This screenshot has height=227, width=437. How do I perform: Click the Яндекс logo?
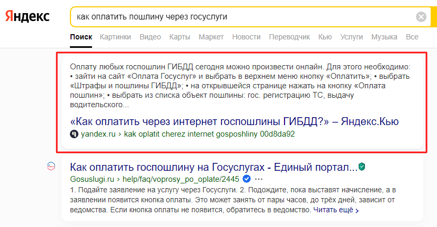pyautogui.click(x=27, y=17)
